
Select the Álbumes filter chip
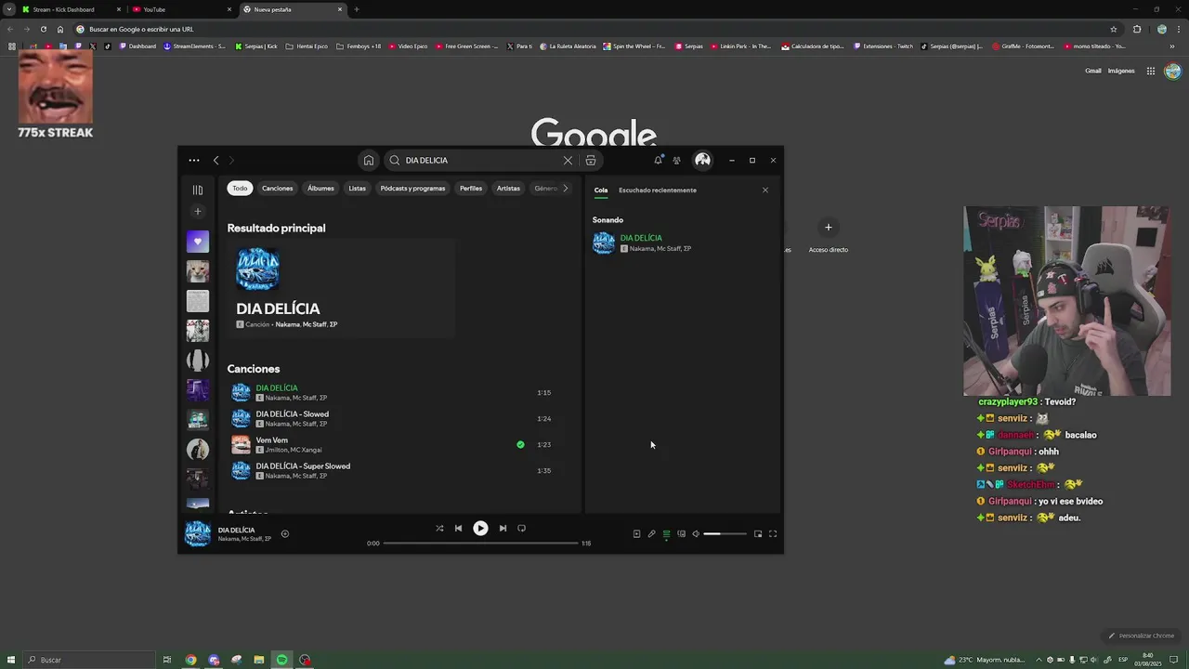coord(320,188)
